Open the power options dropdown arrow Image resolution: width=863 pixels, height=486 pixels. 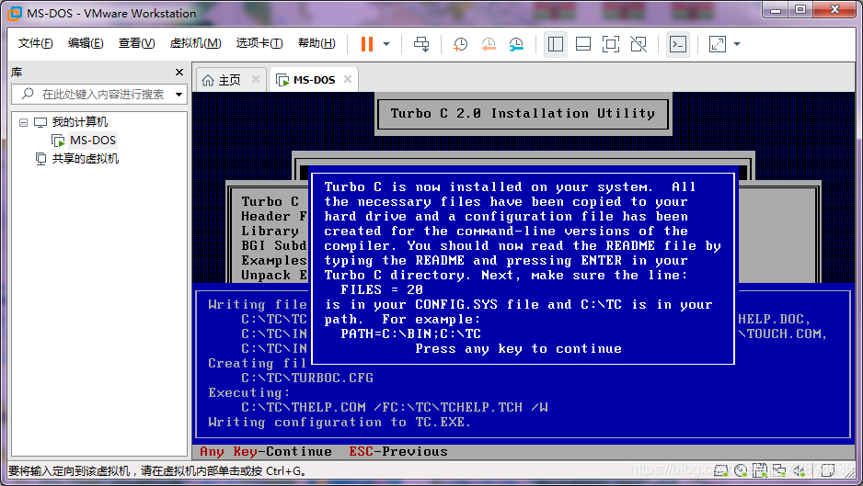pyautogui.click(x=386, y=44)
